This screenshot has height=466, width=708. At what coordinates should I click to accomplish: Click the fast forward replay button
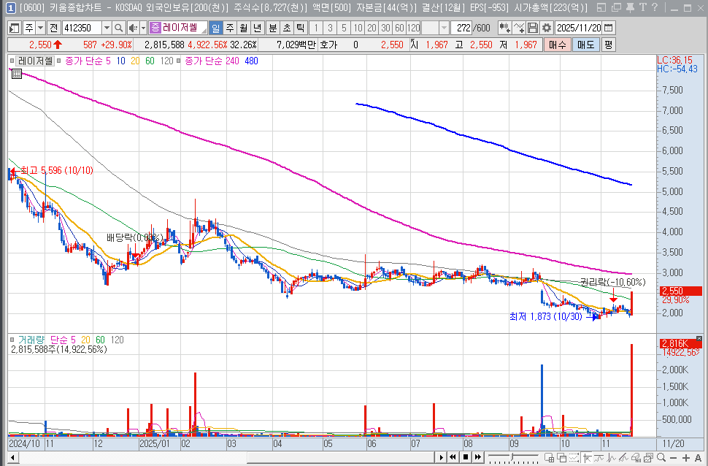click(x=478, y=457)
